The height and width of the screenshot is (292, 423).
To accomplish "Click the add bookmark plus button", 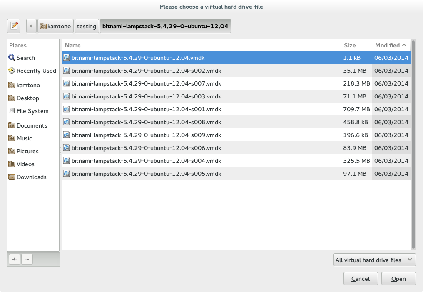I will 14,259.
